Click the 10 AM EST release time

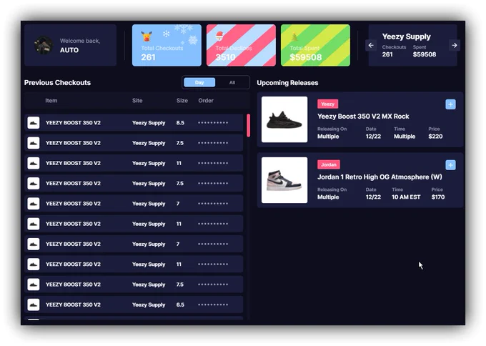[406, 197]
